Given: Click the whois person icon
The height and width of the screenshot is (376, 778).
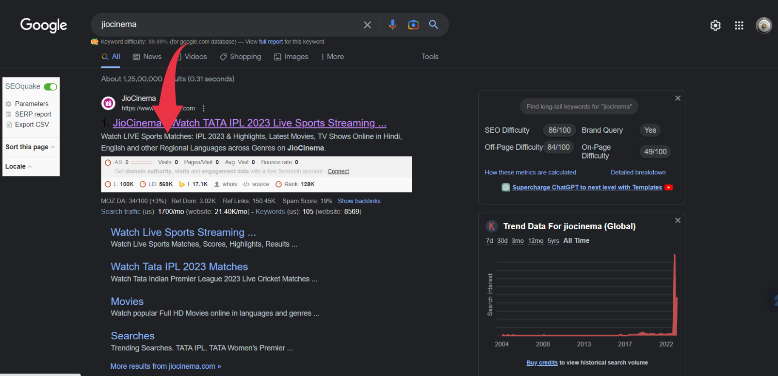Looking at the screenshot, I should point(217,184).
